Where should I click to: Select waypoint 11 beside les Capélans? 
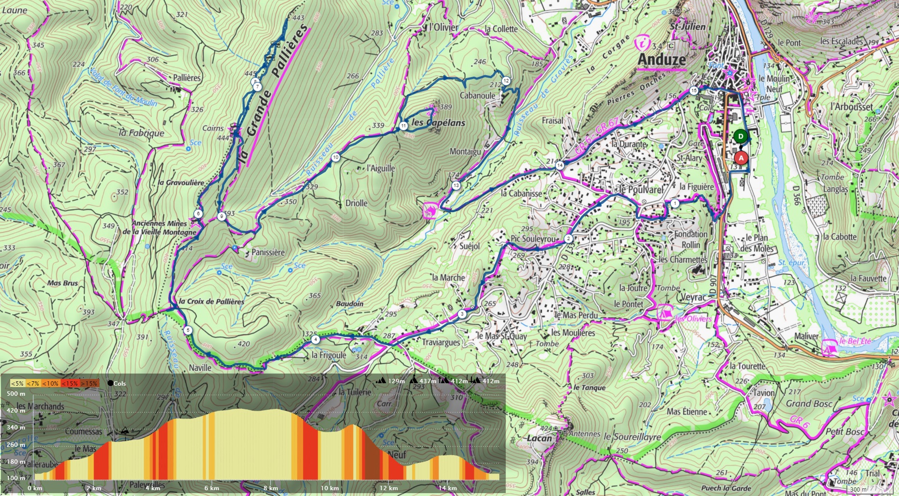point(403,126)
